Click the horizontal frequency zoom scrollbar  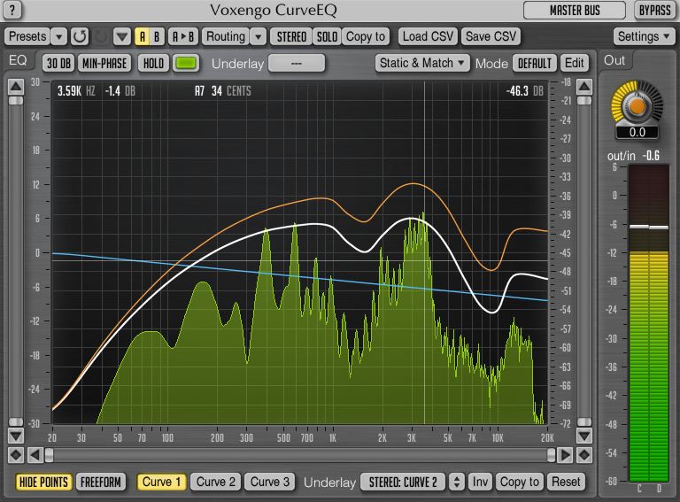click(x=300, y=455)
